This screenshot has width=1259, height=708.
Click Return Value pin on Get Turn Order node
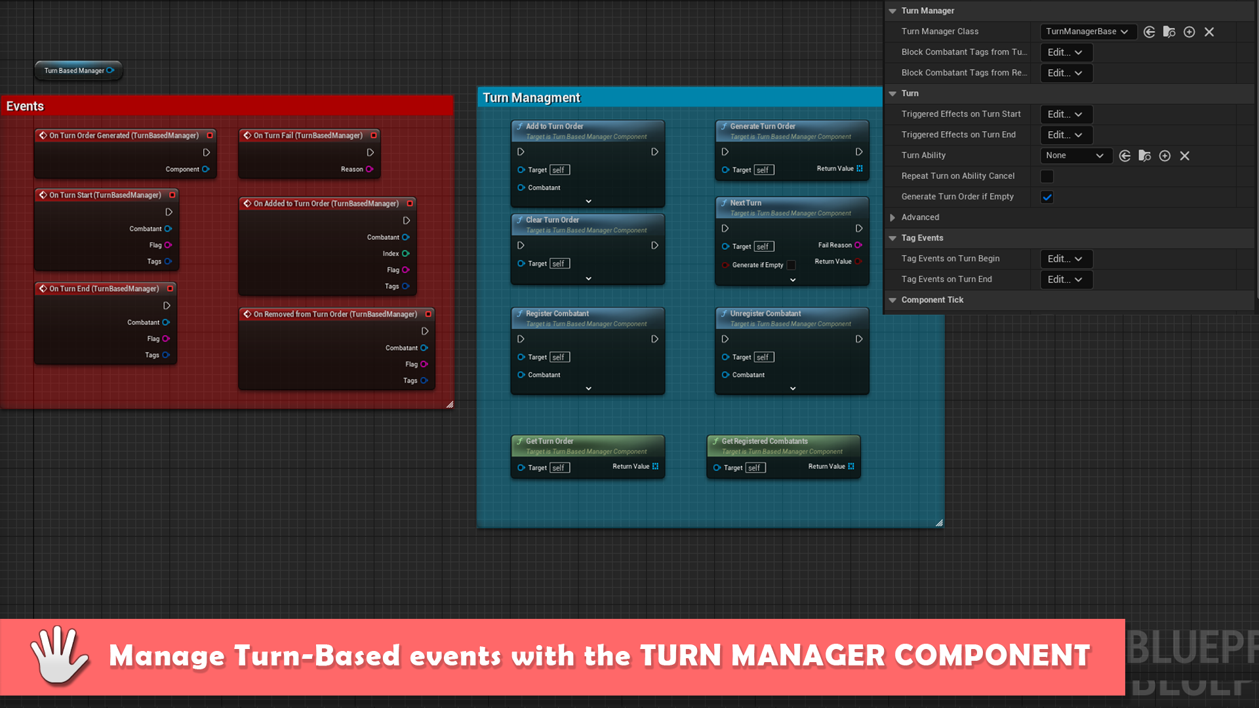coord(655,466)
